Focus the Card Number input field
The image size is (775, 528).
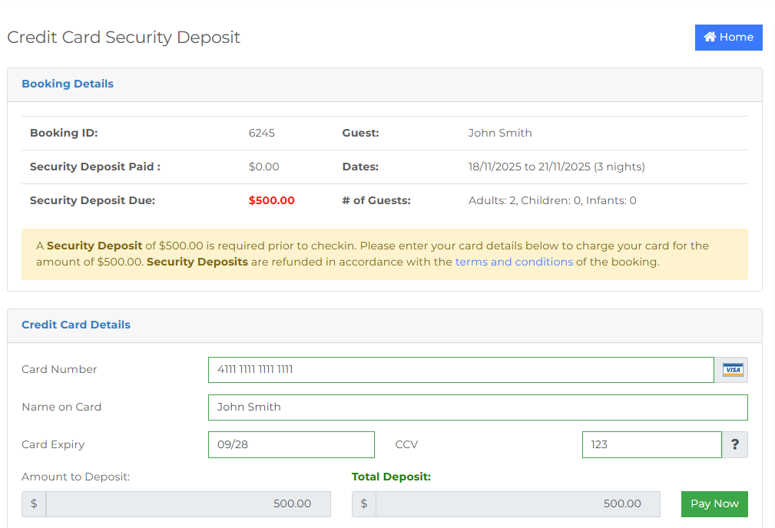461,370
